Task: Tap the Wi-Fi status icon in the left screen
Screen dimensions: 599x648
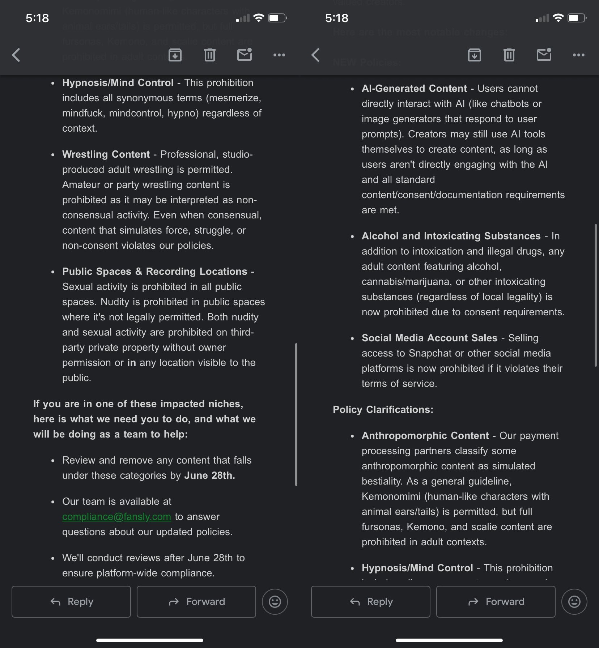Action: pyautogui.click(x=259, y=18)
